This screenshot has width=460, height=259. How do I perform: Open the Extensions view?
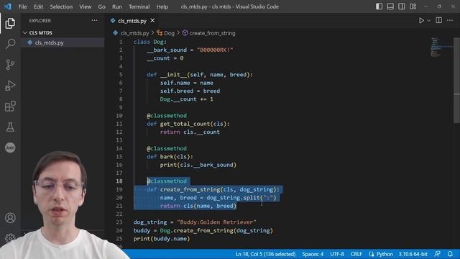[10, 106]
